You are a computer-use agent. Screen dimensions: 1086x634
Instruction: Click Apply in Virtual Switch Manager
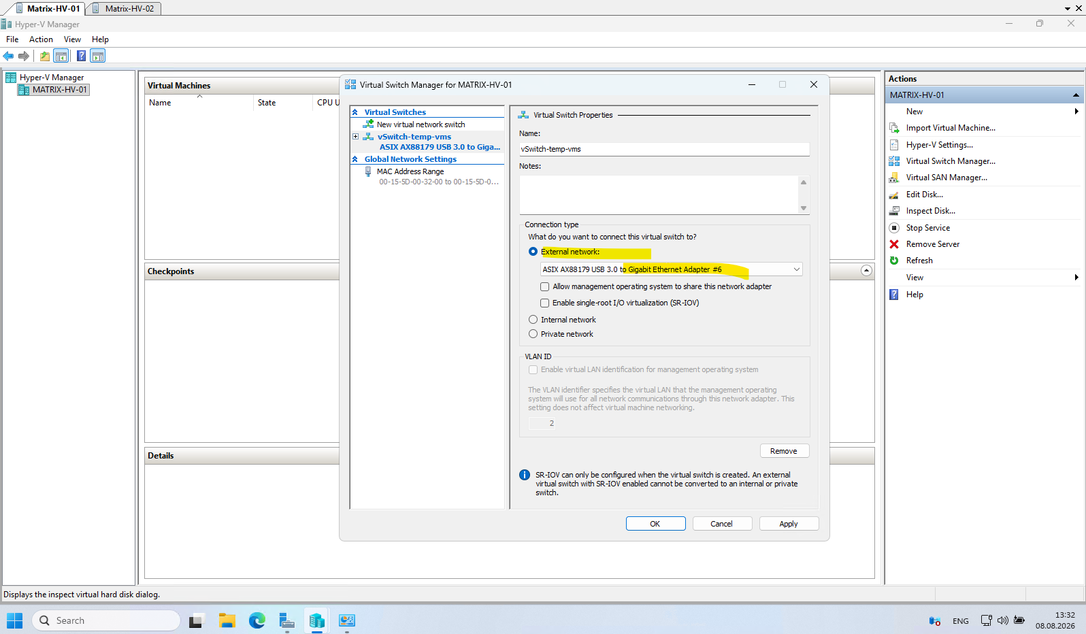pos(789,524)
